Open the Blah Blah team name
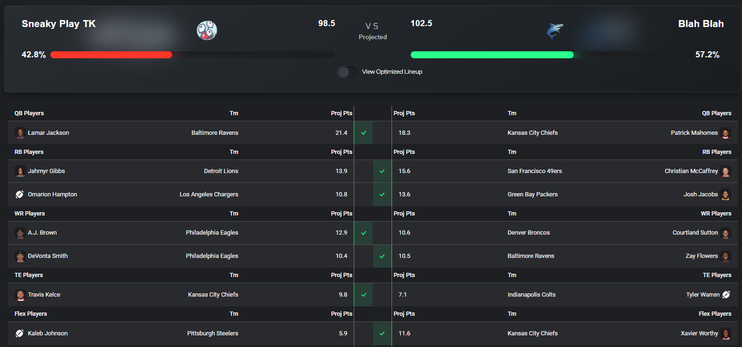Image resolution: width=742 pixels, height=347 pixels. [701, 23]
